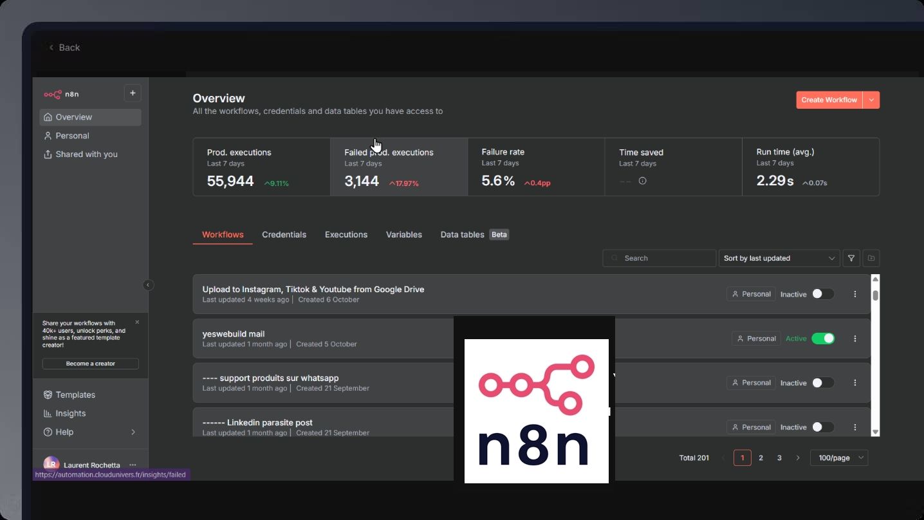Click the add folder icon
Viewport: 924px width, 520px height.
pos(871,258)
